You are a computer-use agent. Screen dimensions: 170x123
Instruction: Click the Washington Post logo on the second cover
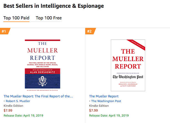pyautogui.click(x=128, y=77)
